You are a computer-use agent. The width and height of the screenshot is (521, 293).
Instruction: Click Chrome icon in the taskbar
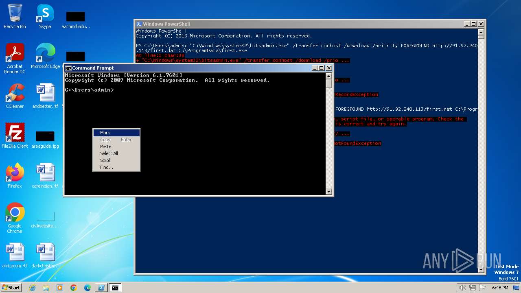point(74,288)
